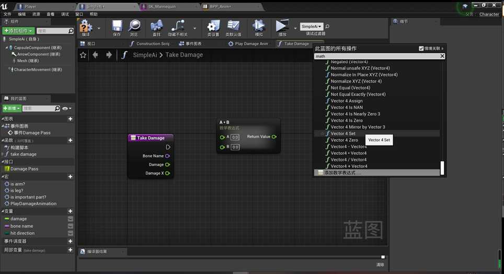
Task: Add new graph with 图表 plus icon
Action: click(x=71, y=119)
